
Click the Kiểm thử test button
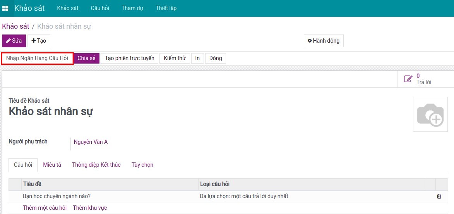(175, 58)
